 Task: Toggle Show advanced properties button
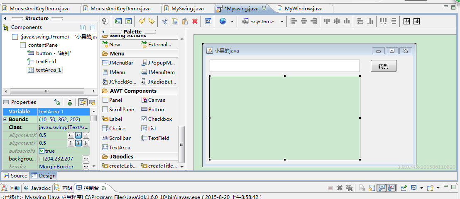(x=82, y=102)
